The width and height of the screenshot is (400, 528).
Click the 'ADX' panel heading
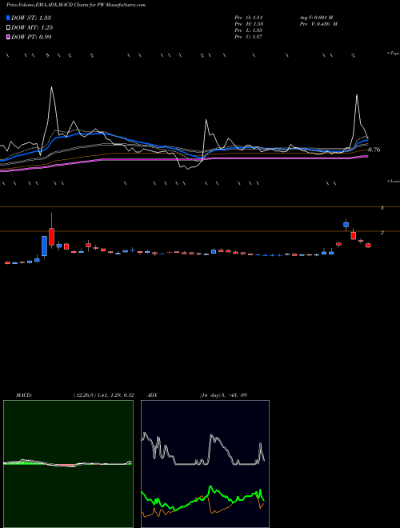click(x=153, y=395)
